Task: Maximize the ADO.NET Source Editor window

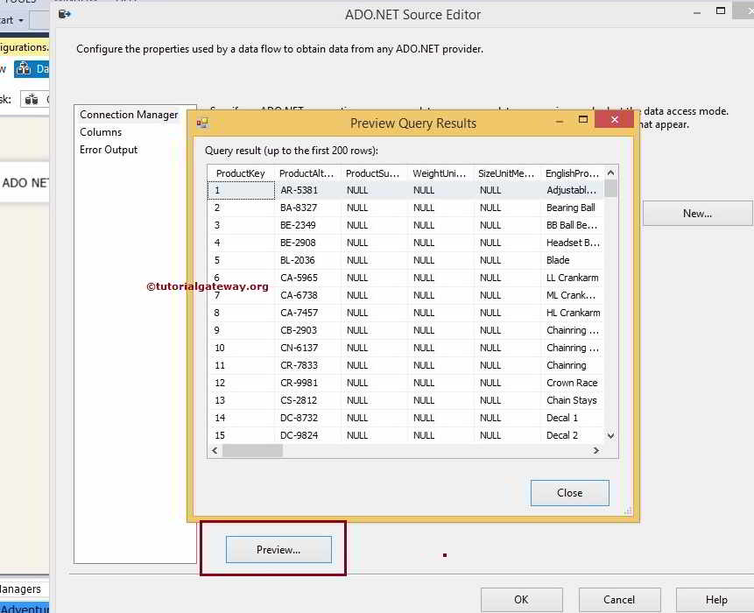Action: (x=721, y=11)
